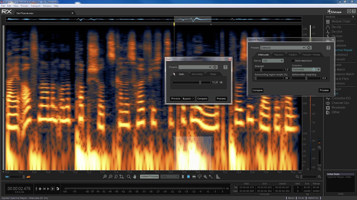Select the Frequency selection tool

[194, 177]
